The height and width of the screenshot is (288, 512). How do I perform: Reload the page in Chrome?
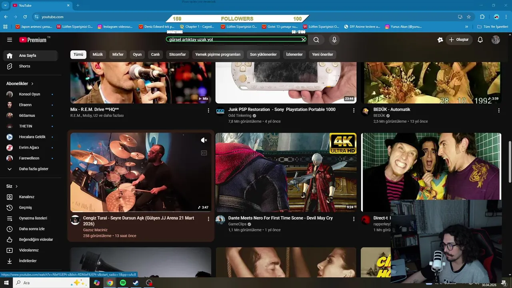pyautogui.click(x=25, y=17)
